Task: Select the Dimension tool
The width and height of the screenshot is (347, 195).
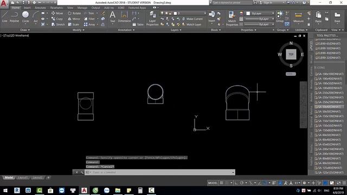Action: 124,17
